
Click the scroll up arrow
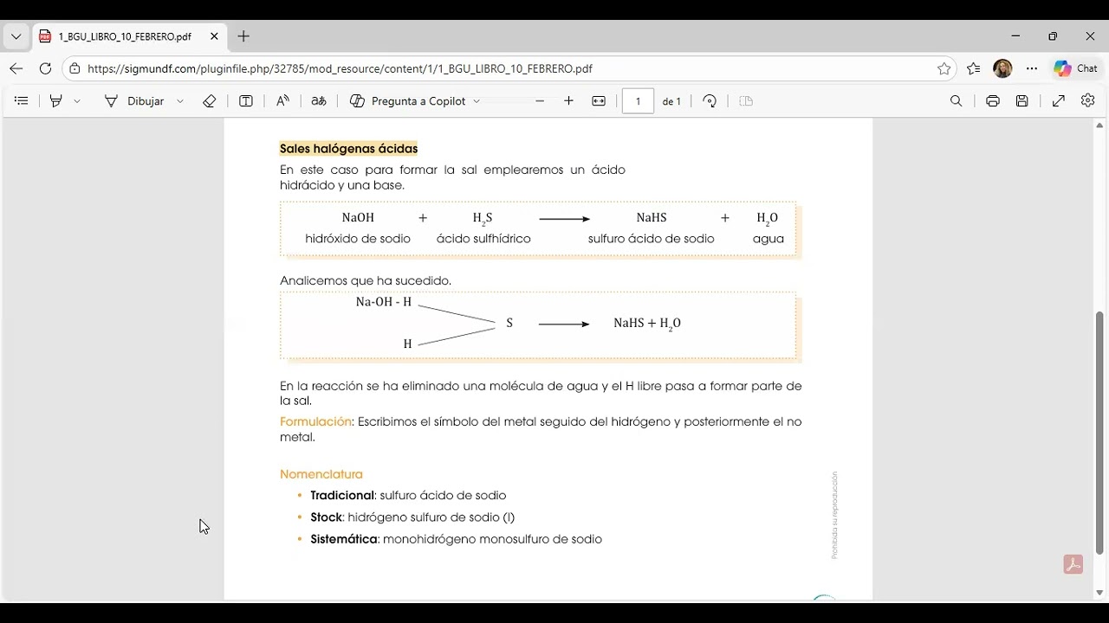1099,125
